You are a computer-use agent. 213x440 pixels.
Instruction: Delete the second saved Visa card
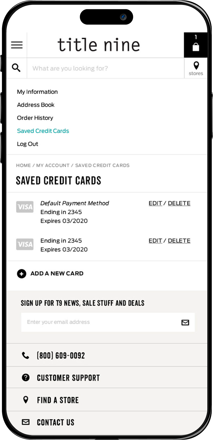click(x=179, y=241)
